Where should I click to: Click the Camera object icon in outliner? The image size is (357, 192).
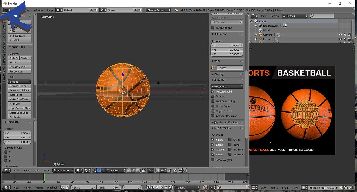pyautogui.click(x=260, y=35)
